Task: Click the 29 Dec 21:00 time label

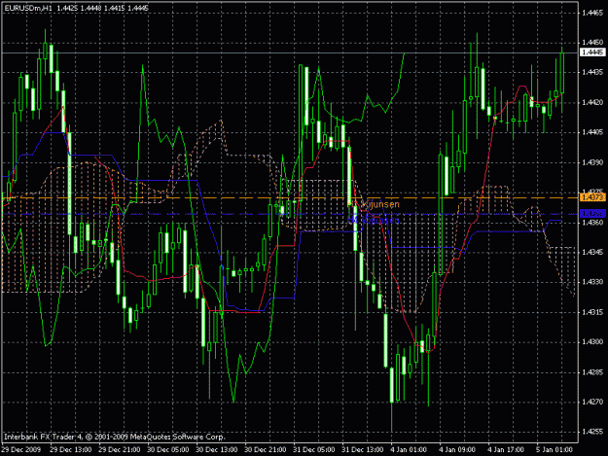Action: point(120,450)
